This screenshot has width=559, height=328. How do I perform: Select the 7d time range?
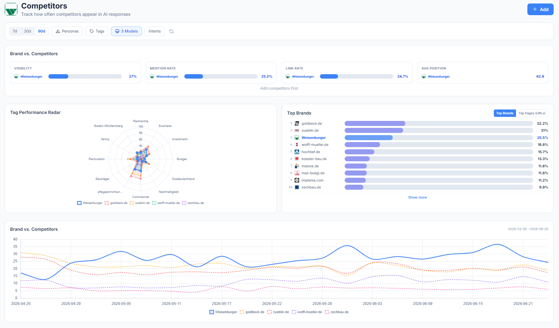point(15,31)
